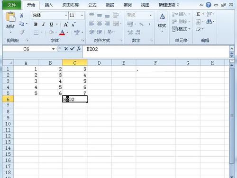Cancel entry with formula bar X

pyautogui.click(x=66, y=49)
